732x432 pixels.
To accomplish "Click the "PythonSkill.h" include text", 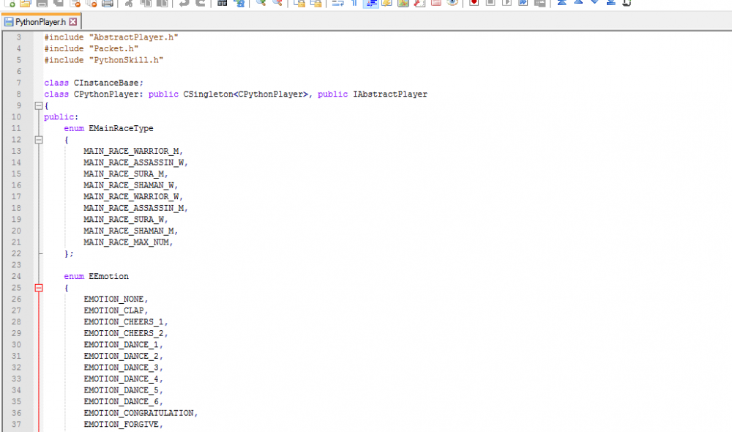I will (x=126, y=60).
